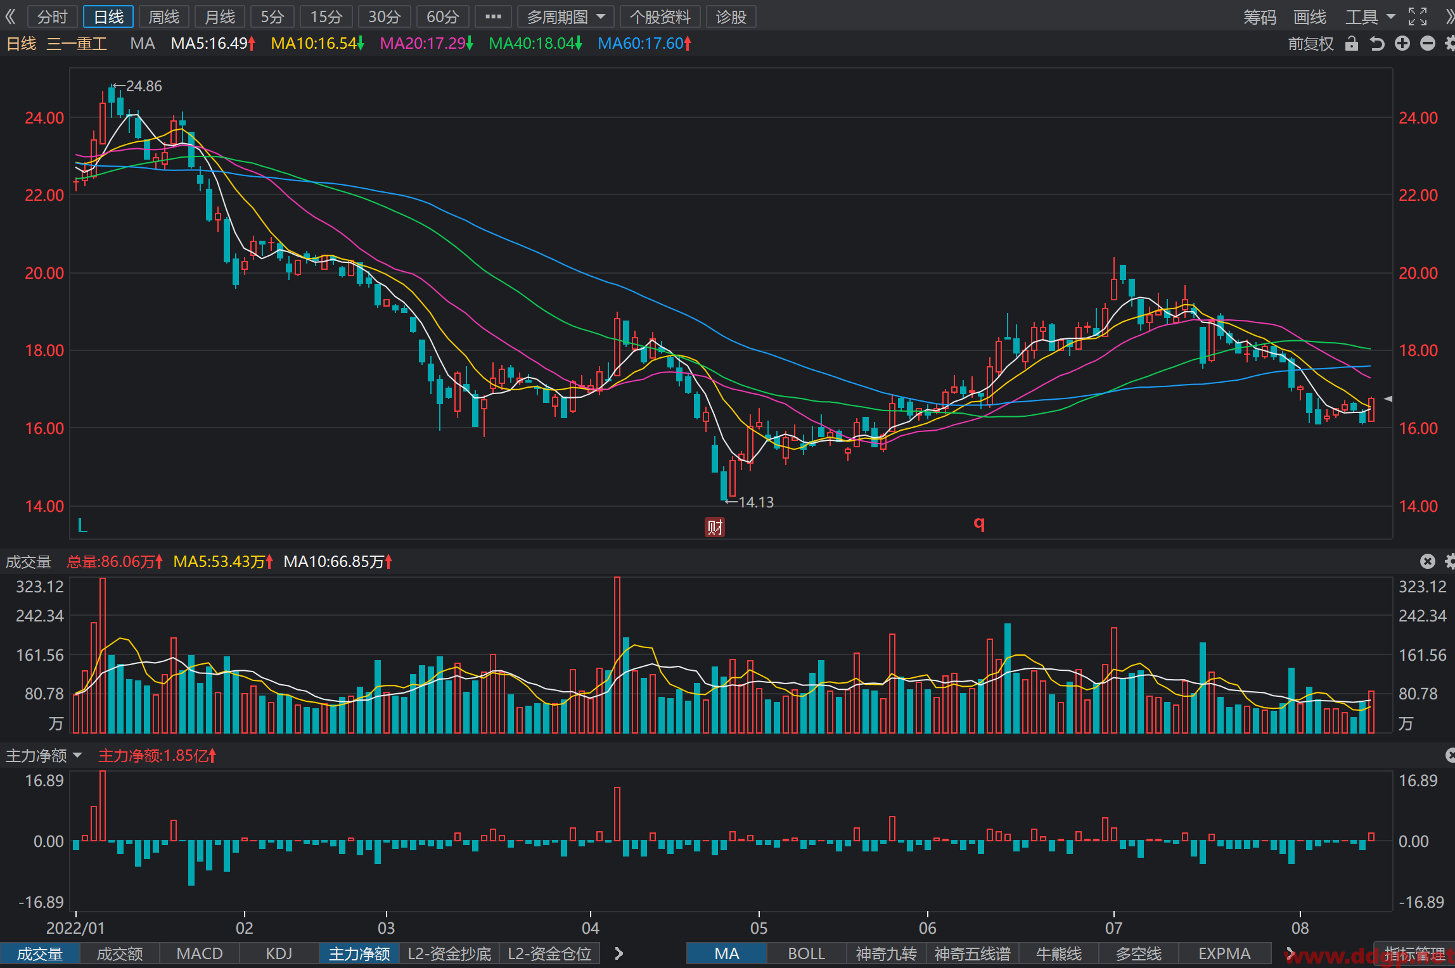Switch main indicator to 牛熊线
The height and width of the screenshot is (968, 1455).
point(1059,953)
